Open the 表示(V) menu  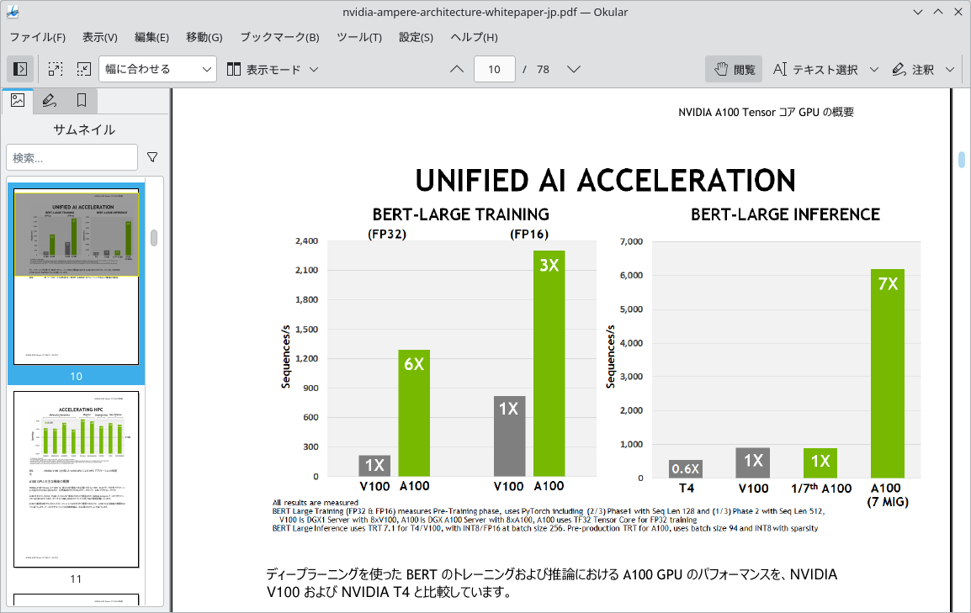99,37
